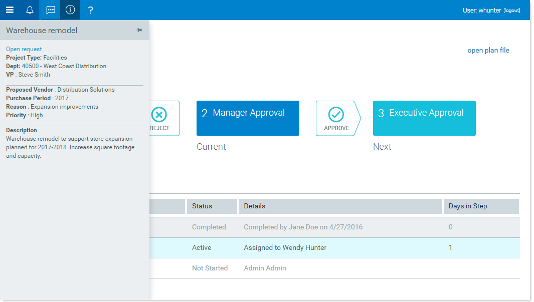The image size is (534, 302).
Task: Select the 'Admin Admin' details cell
Action: [x=265, y=268]
